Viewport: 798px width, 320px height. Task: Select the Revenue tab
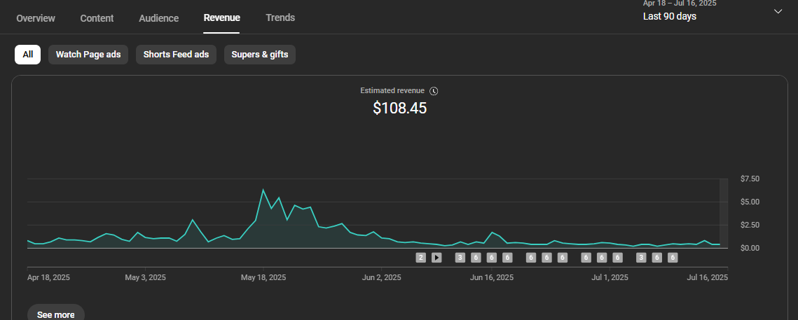click(x=221, y=18)
